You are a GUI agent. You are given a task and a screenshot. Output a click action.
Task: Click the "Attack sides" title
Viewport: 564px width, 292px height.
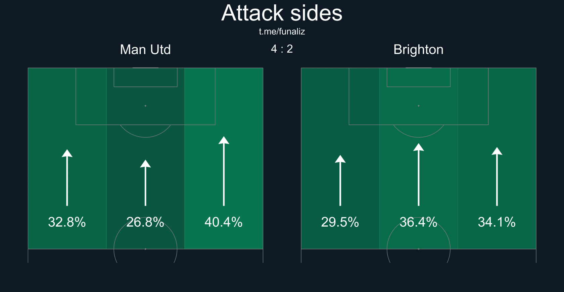[282, 13]
